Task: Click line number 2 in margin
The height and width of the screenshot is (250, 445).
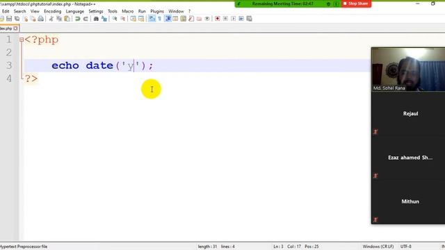Action: [9, 53]
